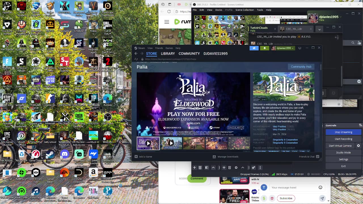Open Steam Games menu
363x204 pixels.
pyautogui.click(x=169, y=48)
